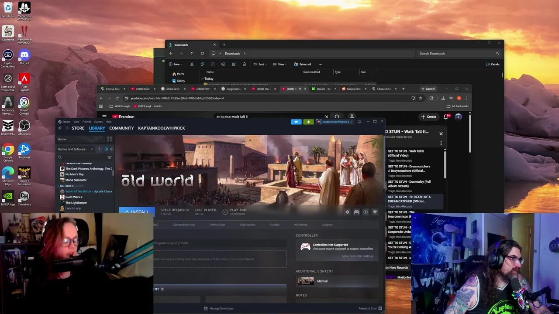
Task: Refresh the Downloads folder in File Explorer
Action: [x=202, y=53]
